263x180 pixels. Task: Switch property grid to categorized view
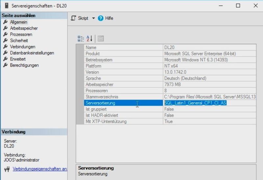(x=81, y=39)
